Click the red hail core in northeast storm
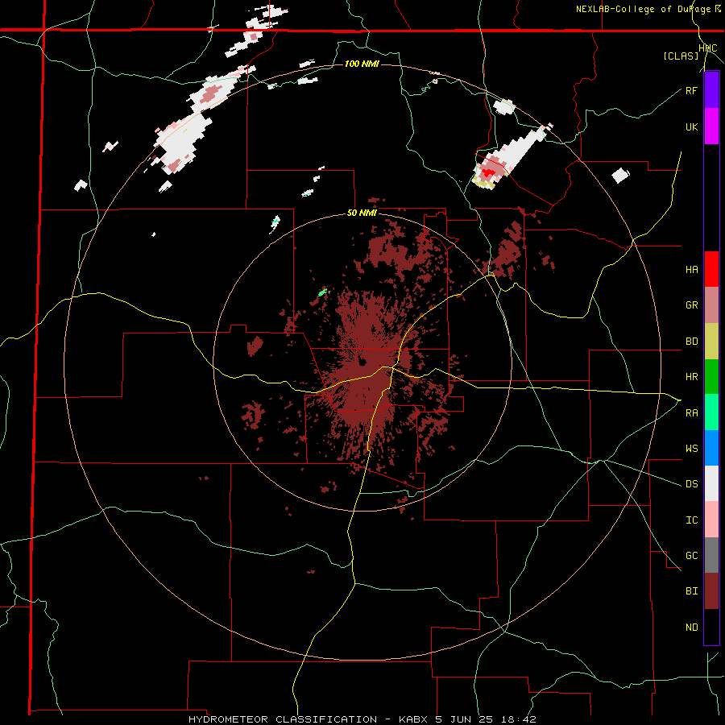 click(x=487, y=173)
